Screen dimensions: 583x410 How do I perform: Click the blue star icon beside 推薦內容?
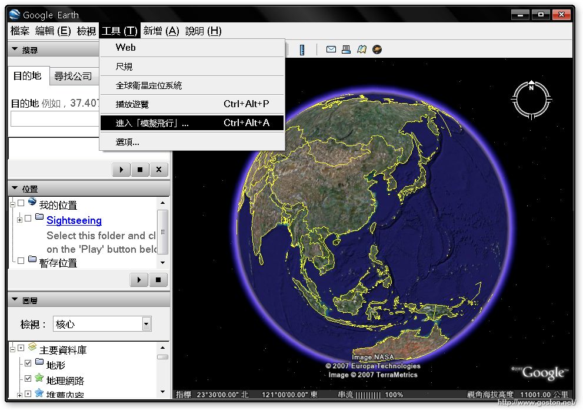coord(39,393)
